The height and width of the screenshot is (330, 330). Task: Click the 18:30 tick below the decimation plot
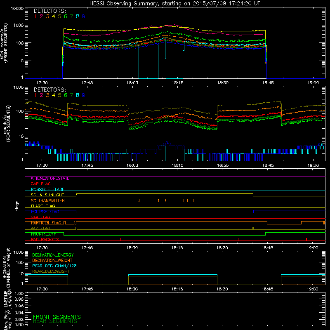[x=222, y=289]
